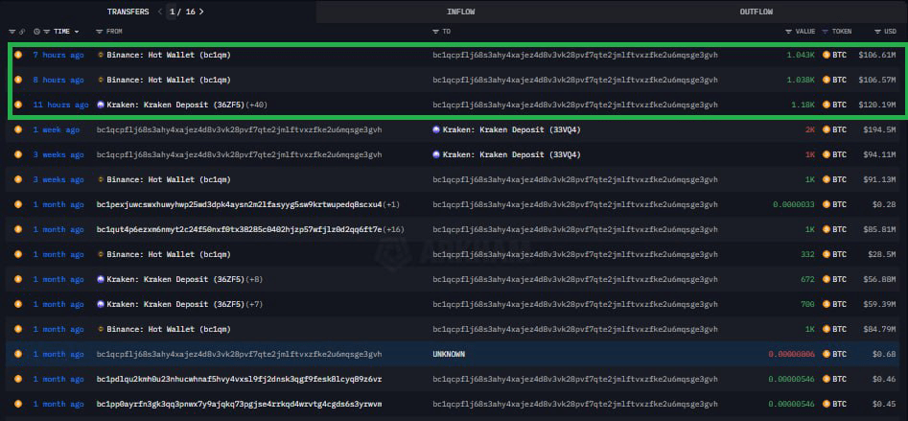908x421 pixels.
Task: Click the clock icon beside the TIME header
Action: coord(37,32)
